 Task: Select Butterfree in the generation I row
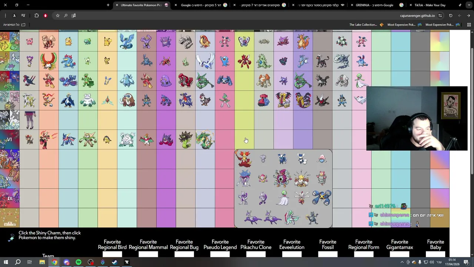(244, 42)
